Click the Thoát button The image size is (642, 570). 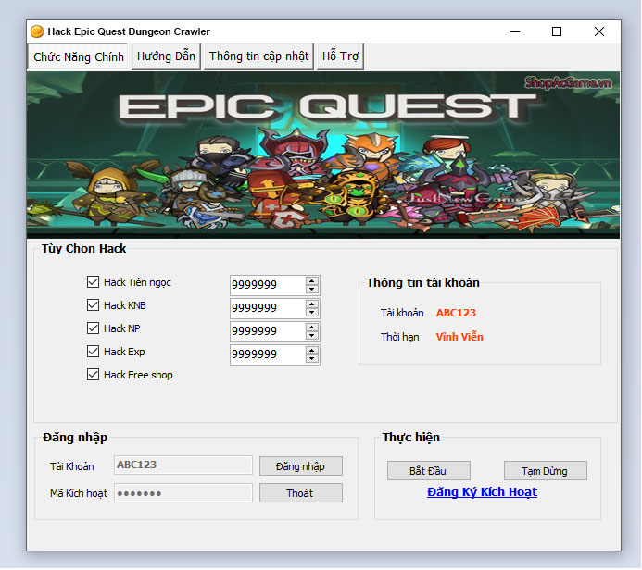pos(300,493)
